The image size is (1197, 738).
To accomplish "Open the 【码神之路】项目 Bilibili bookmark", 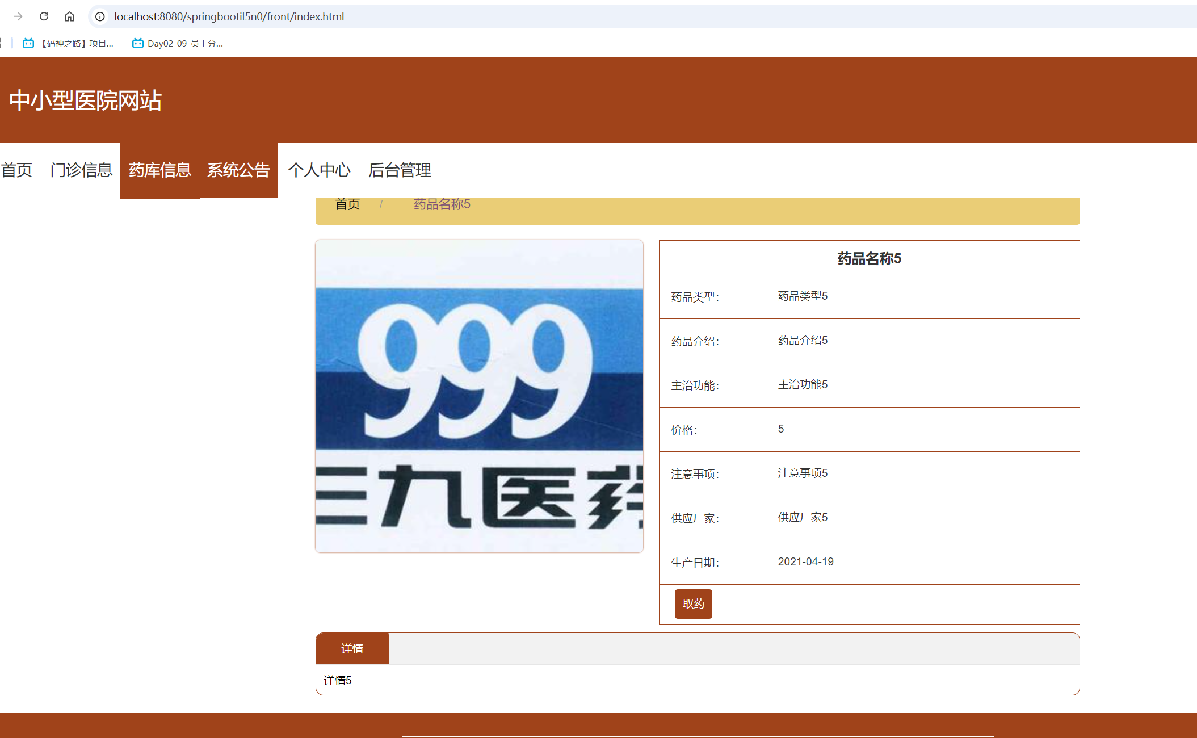I will pos(68,43).
